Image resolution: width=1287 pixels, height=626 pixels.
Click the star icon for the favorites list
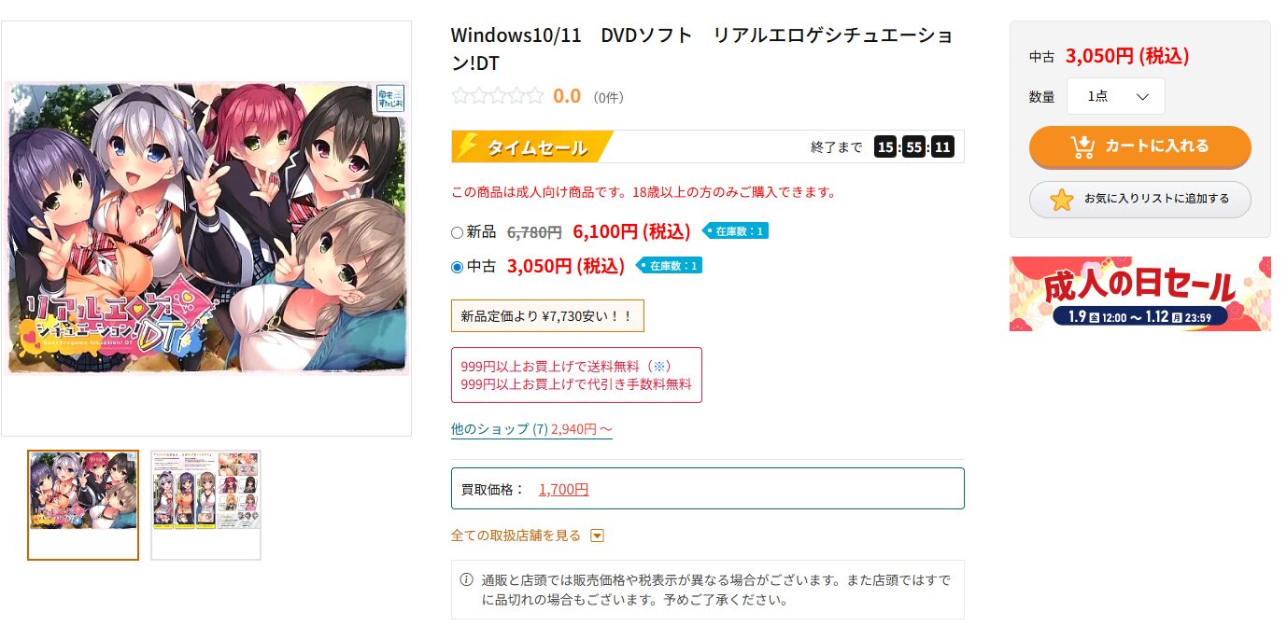1062,200
